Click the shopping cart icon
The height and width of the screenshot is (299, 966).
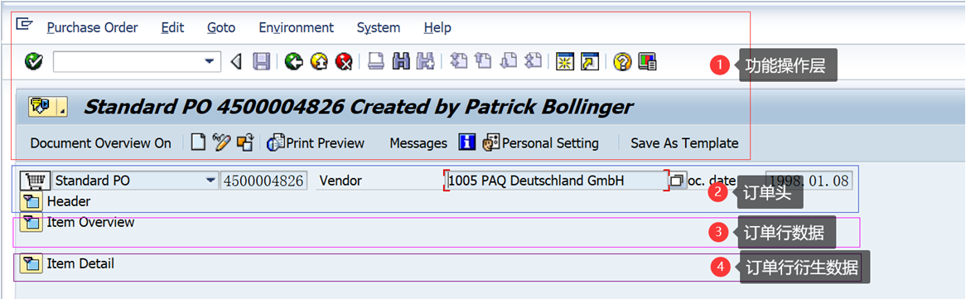[x=35, y=181]
